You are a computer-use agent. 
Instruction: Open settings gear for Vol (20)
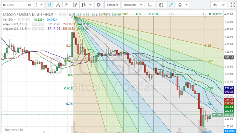pos(24,19)
